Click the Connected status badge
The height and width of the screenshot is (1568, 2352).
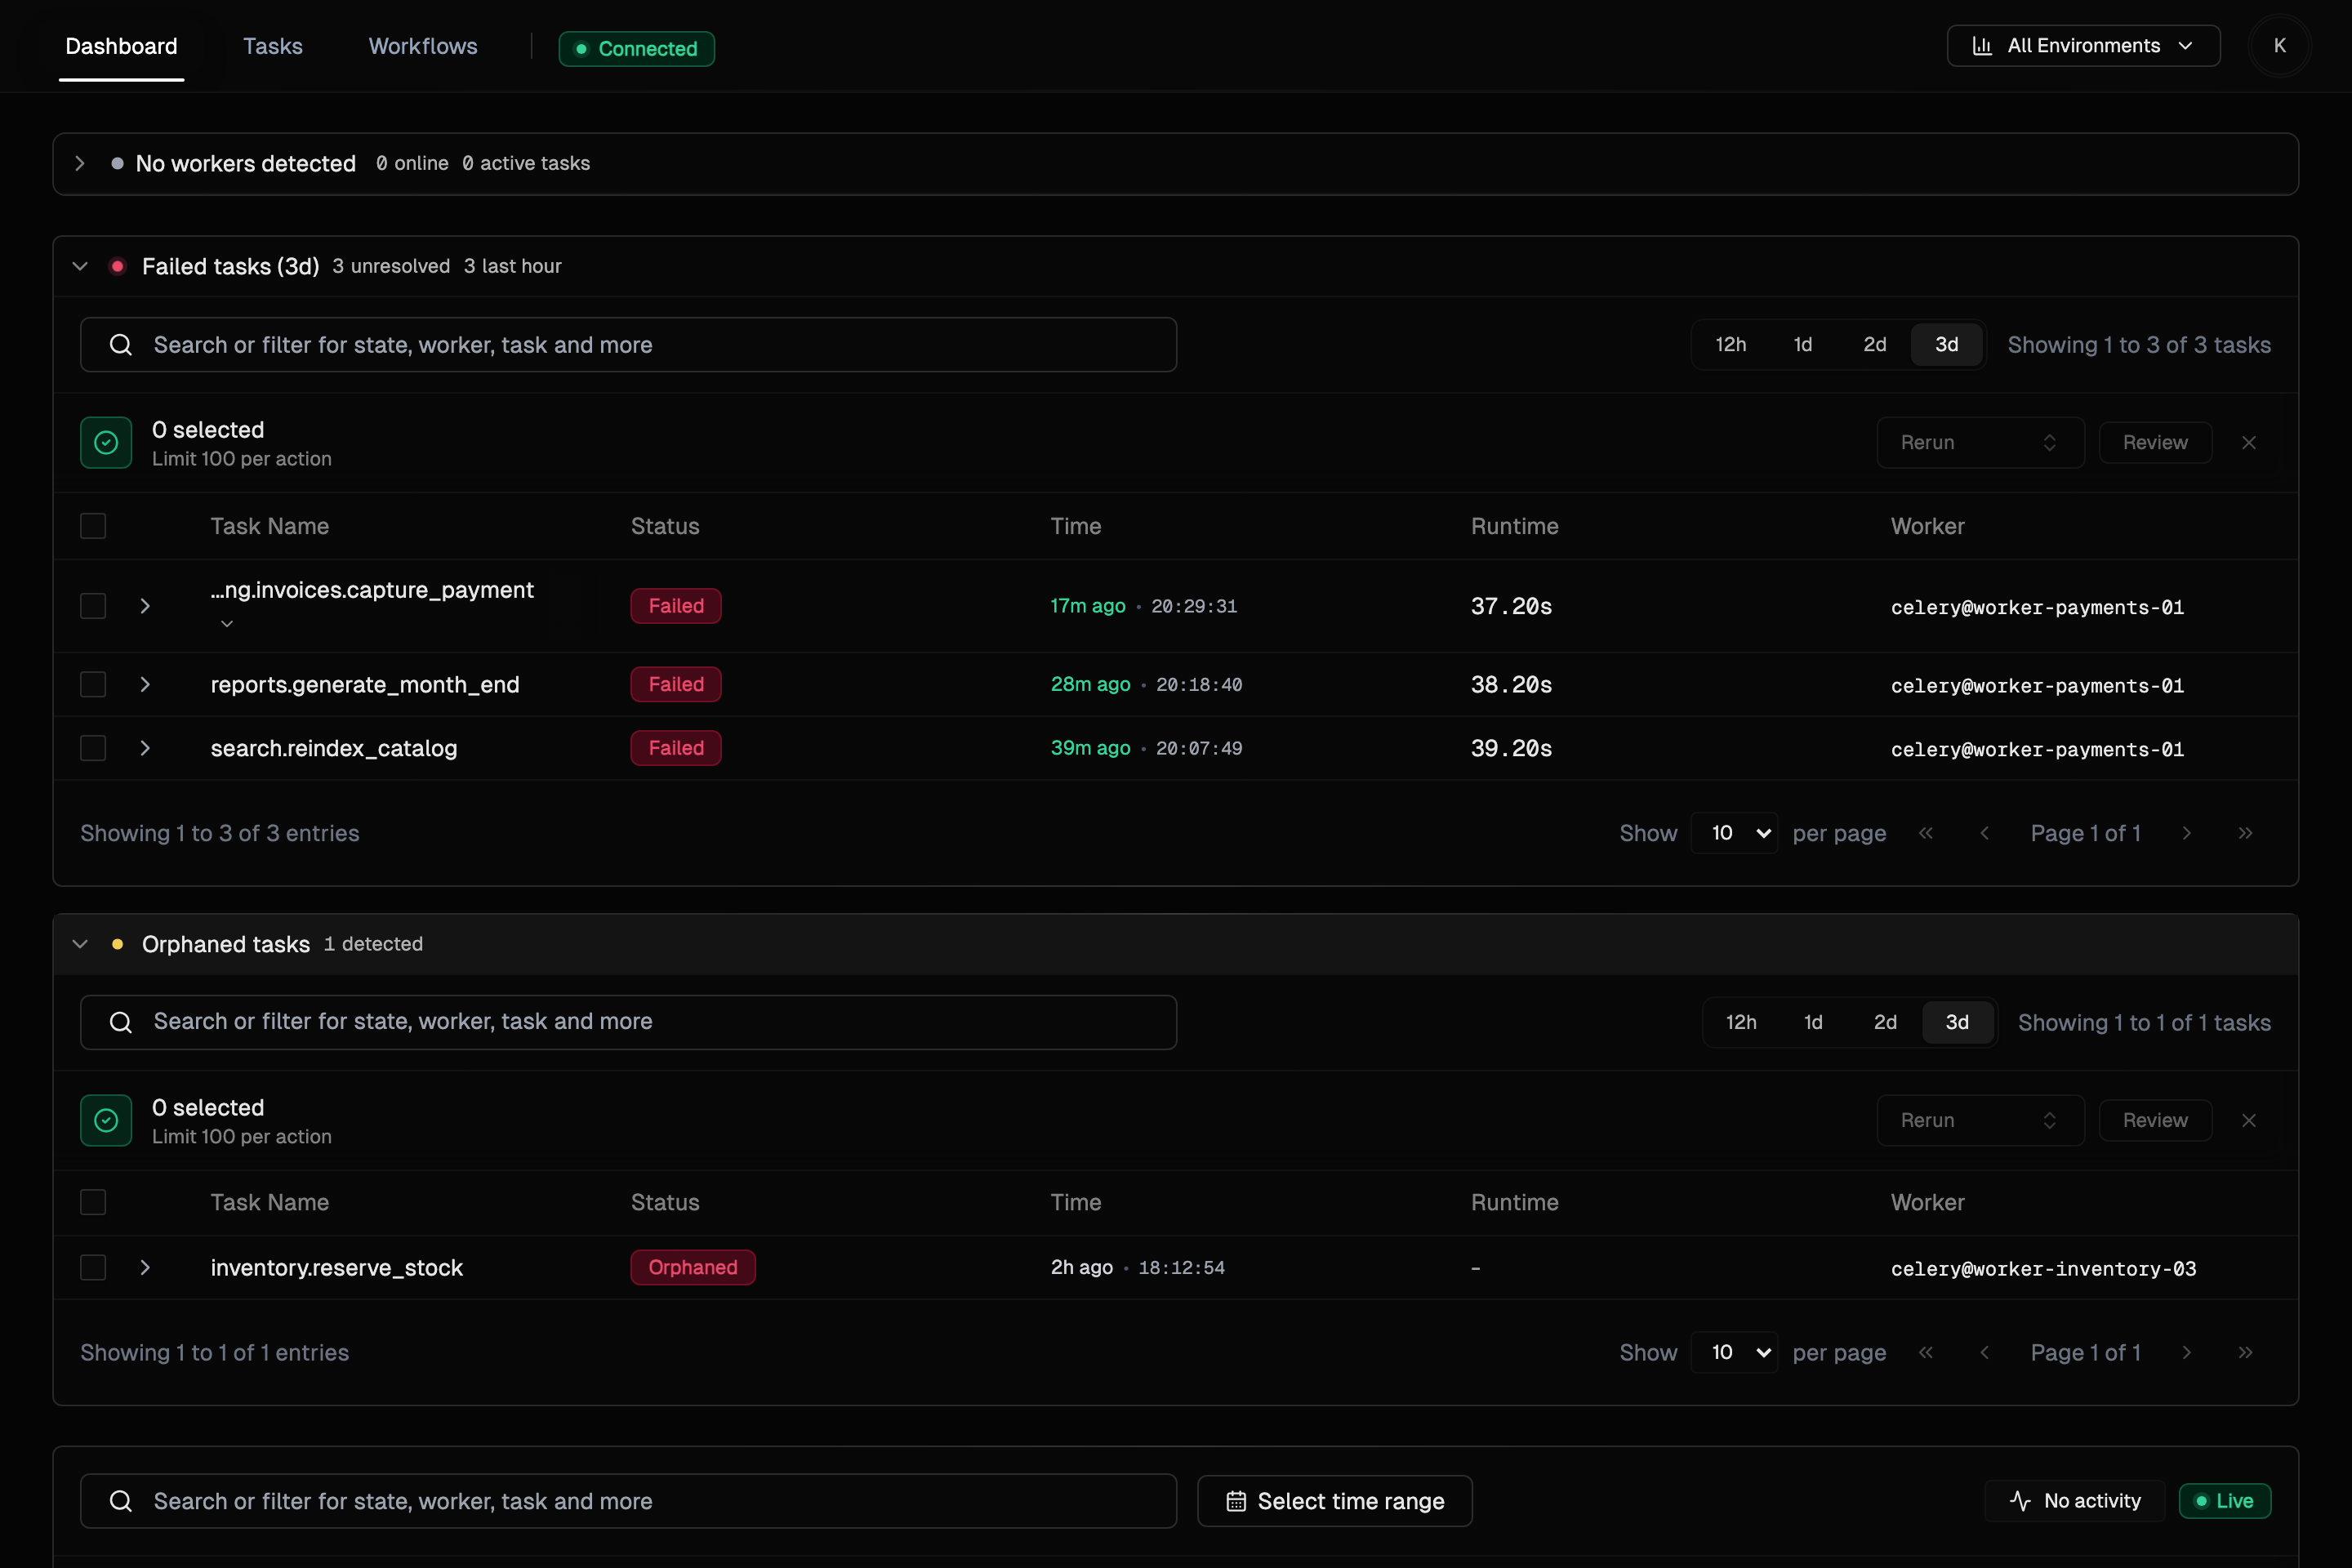tap(637, 49)
